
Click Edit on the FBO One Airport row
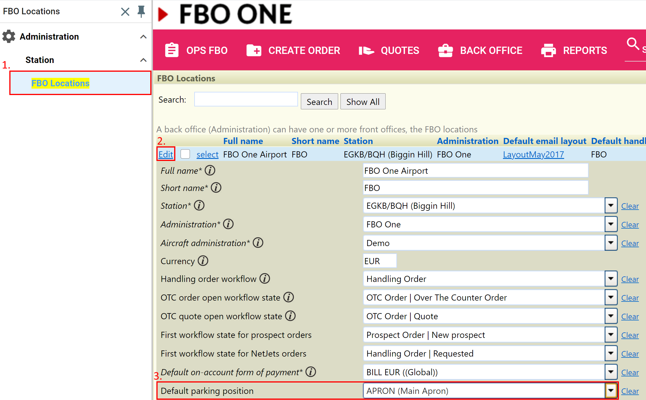[166, 154]
